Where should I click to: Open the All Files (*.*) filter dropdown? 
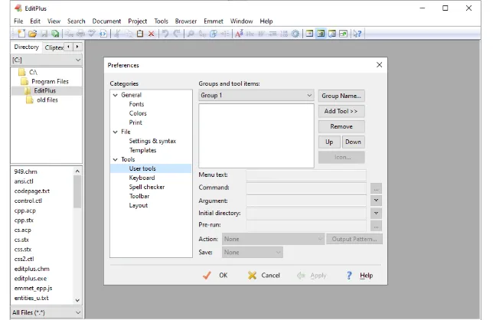[47, 312]
